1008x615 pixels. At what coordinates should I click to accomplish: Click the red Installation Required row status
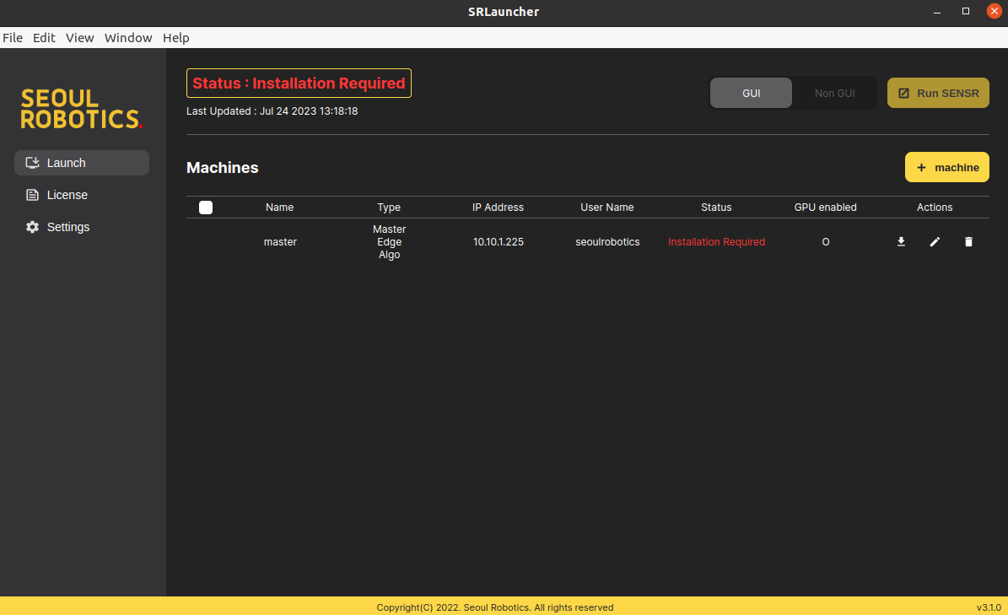click(716, 241)
